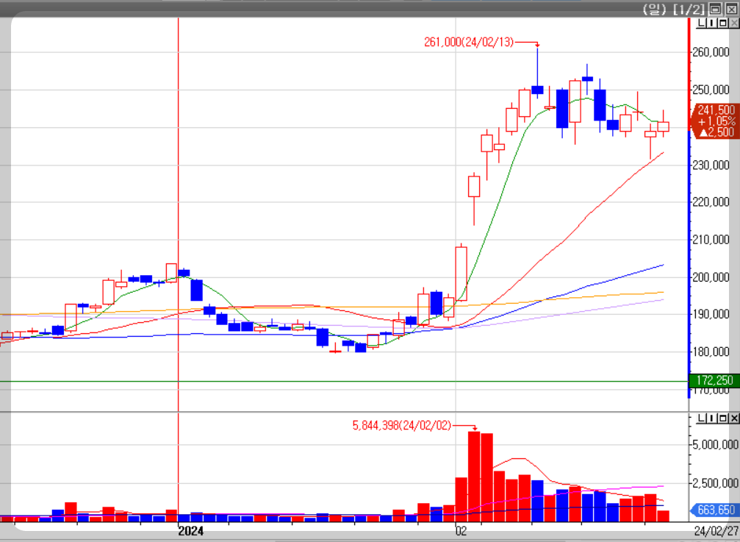Click the tallest red volume bar for 24/02/02

tap(474, 477)
